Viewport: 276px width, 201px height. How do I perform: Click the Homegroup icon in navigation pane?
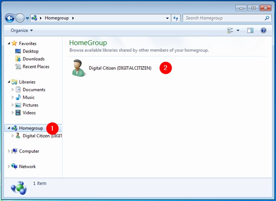click(14, 128)
